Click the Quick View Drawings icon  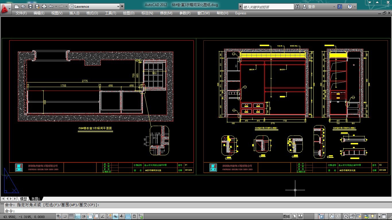click(300, 217)
